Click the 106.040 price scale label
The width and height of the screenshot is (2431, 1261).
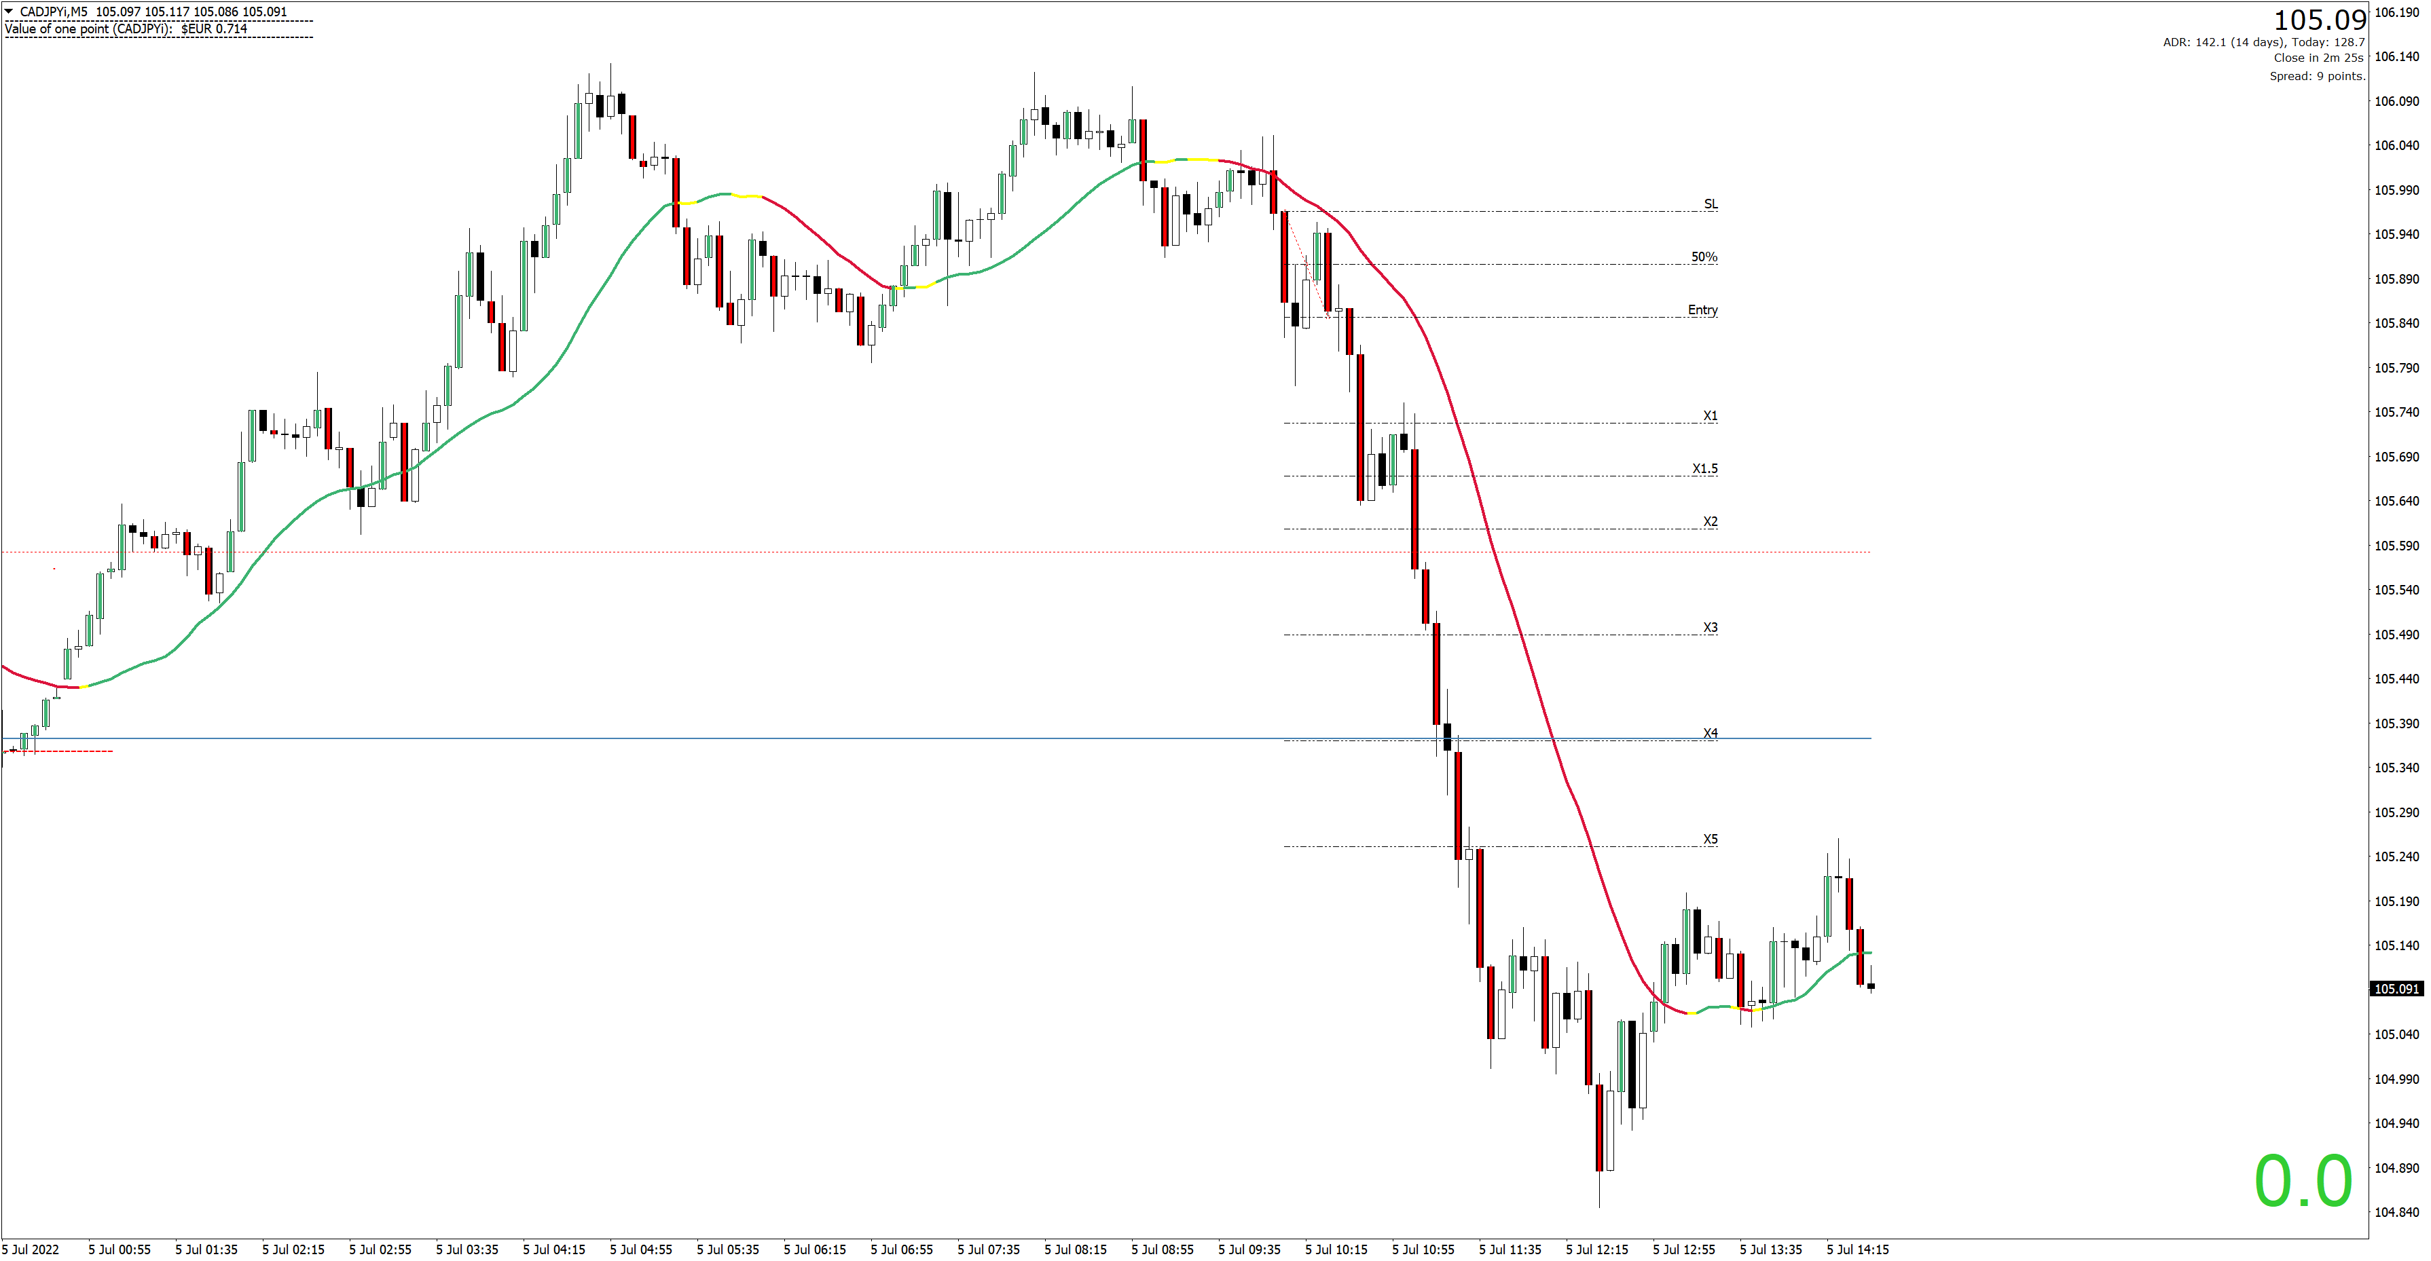(x=2396, y=145)
